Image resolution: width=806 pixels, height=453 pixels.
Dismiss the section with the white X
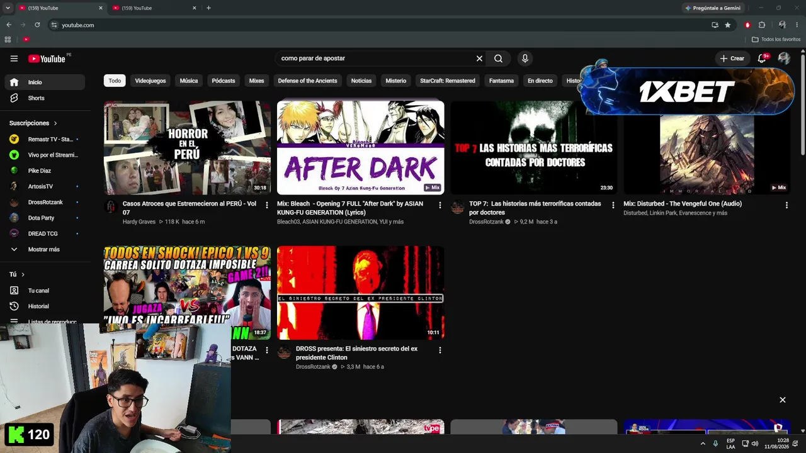783,400
